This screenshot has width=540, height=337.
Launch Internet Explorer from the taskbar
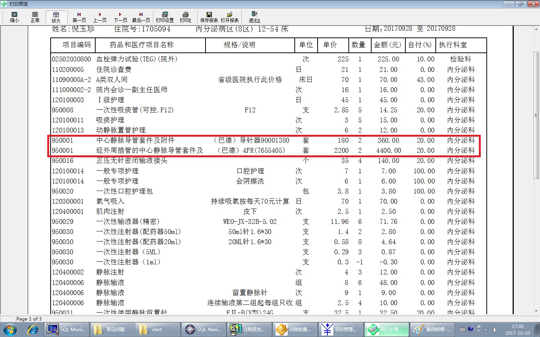pos(33,330)
